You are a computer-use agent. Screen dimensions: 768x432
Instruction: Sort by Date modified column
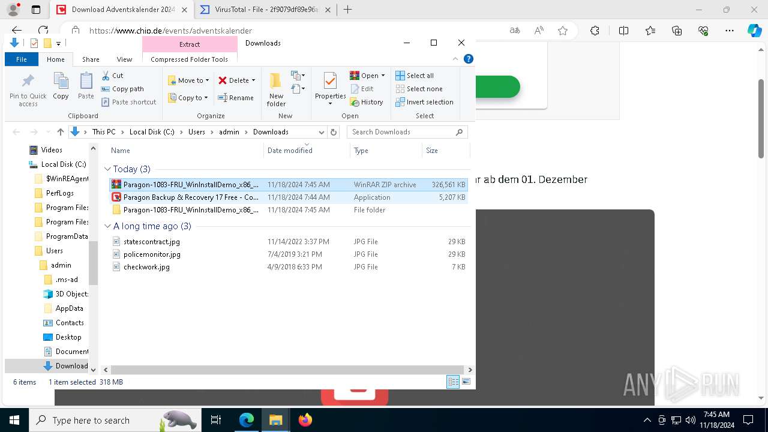[x=307, y=151]
